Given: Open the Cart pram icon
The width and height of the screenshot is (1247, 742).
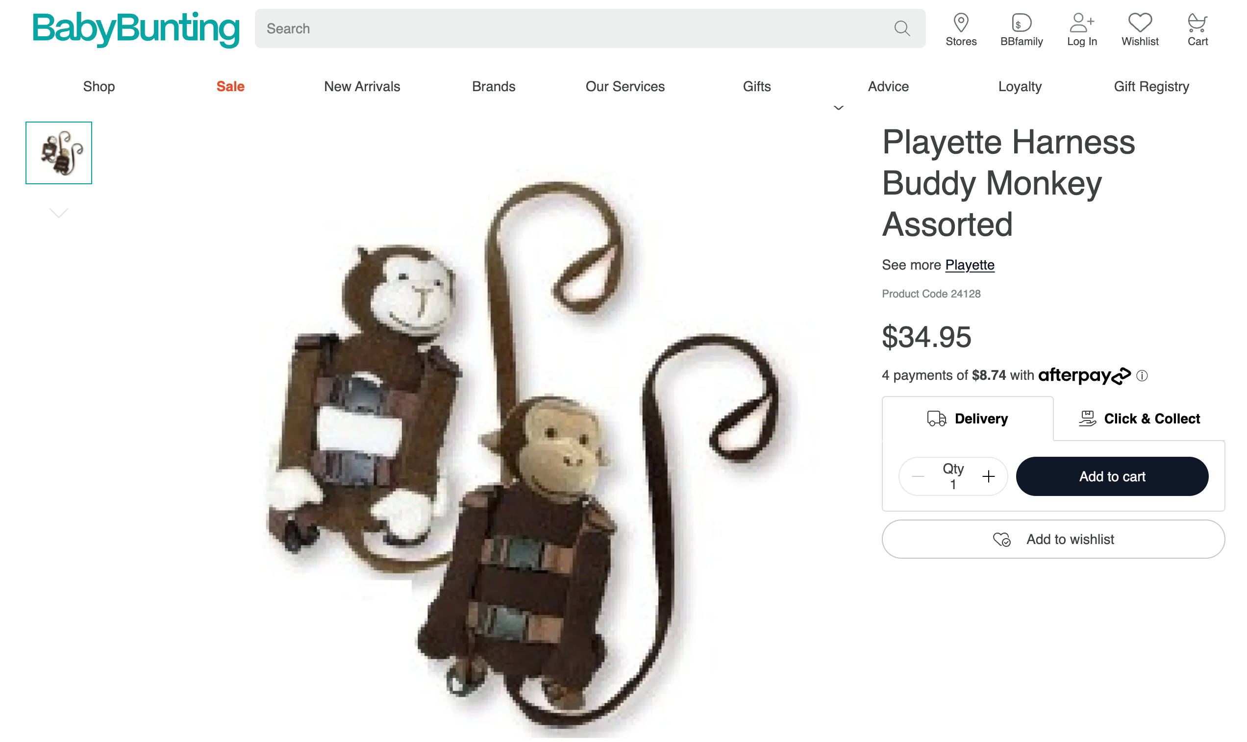Looking at the screenshot, I should tap(1197, 23).
